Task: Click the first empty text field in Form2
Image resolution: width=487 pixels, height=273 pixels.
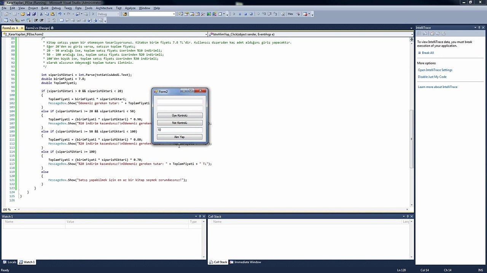Action: click(x=180, y=101)
